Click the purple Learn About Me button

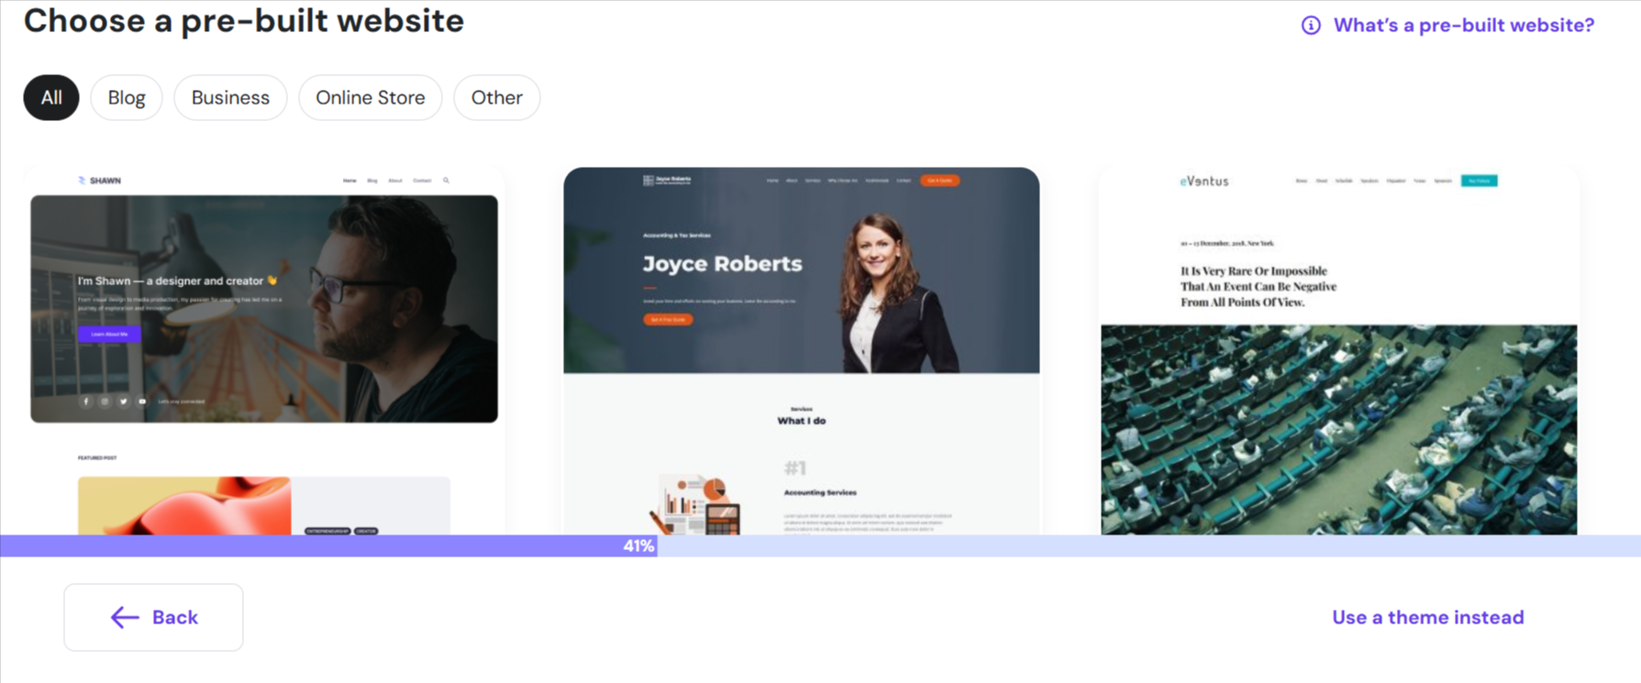point(109,334)
